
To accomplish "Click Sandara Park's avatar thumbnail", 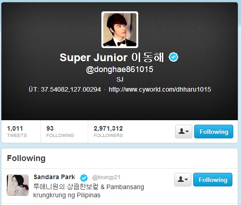I will (x=18, y=185).
